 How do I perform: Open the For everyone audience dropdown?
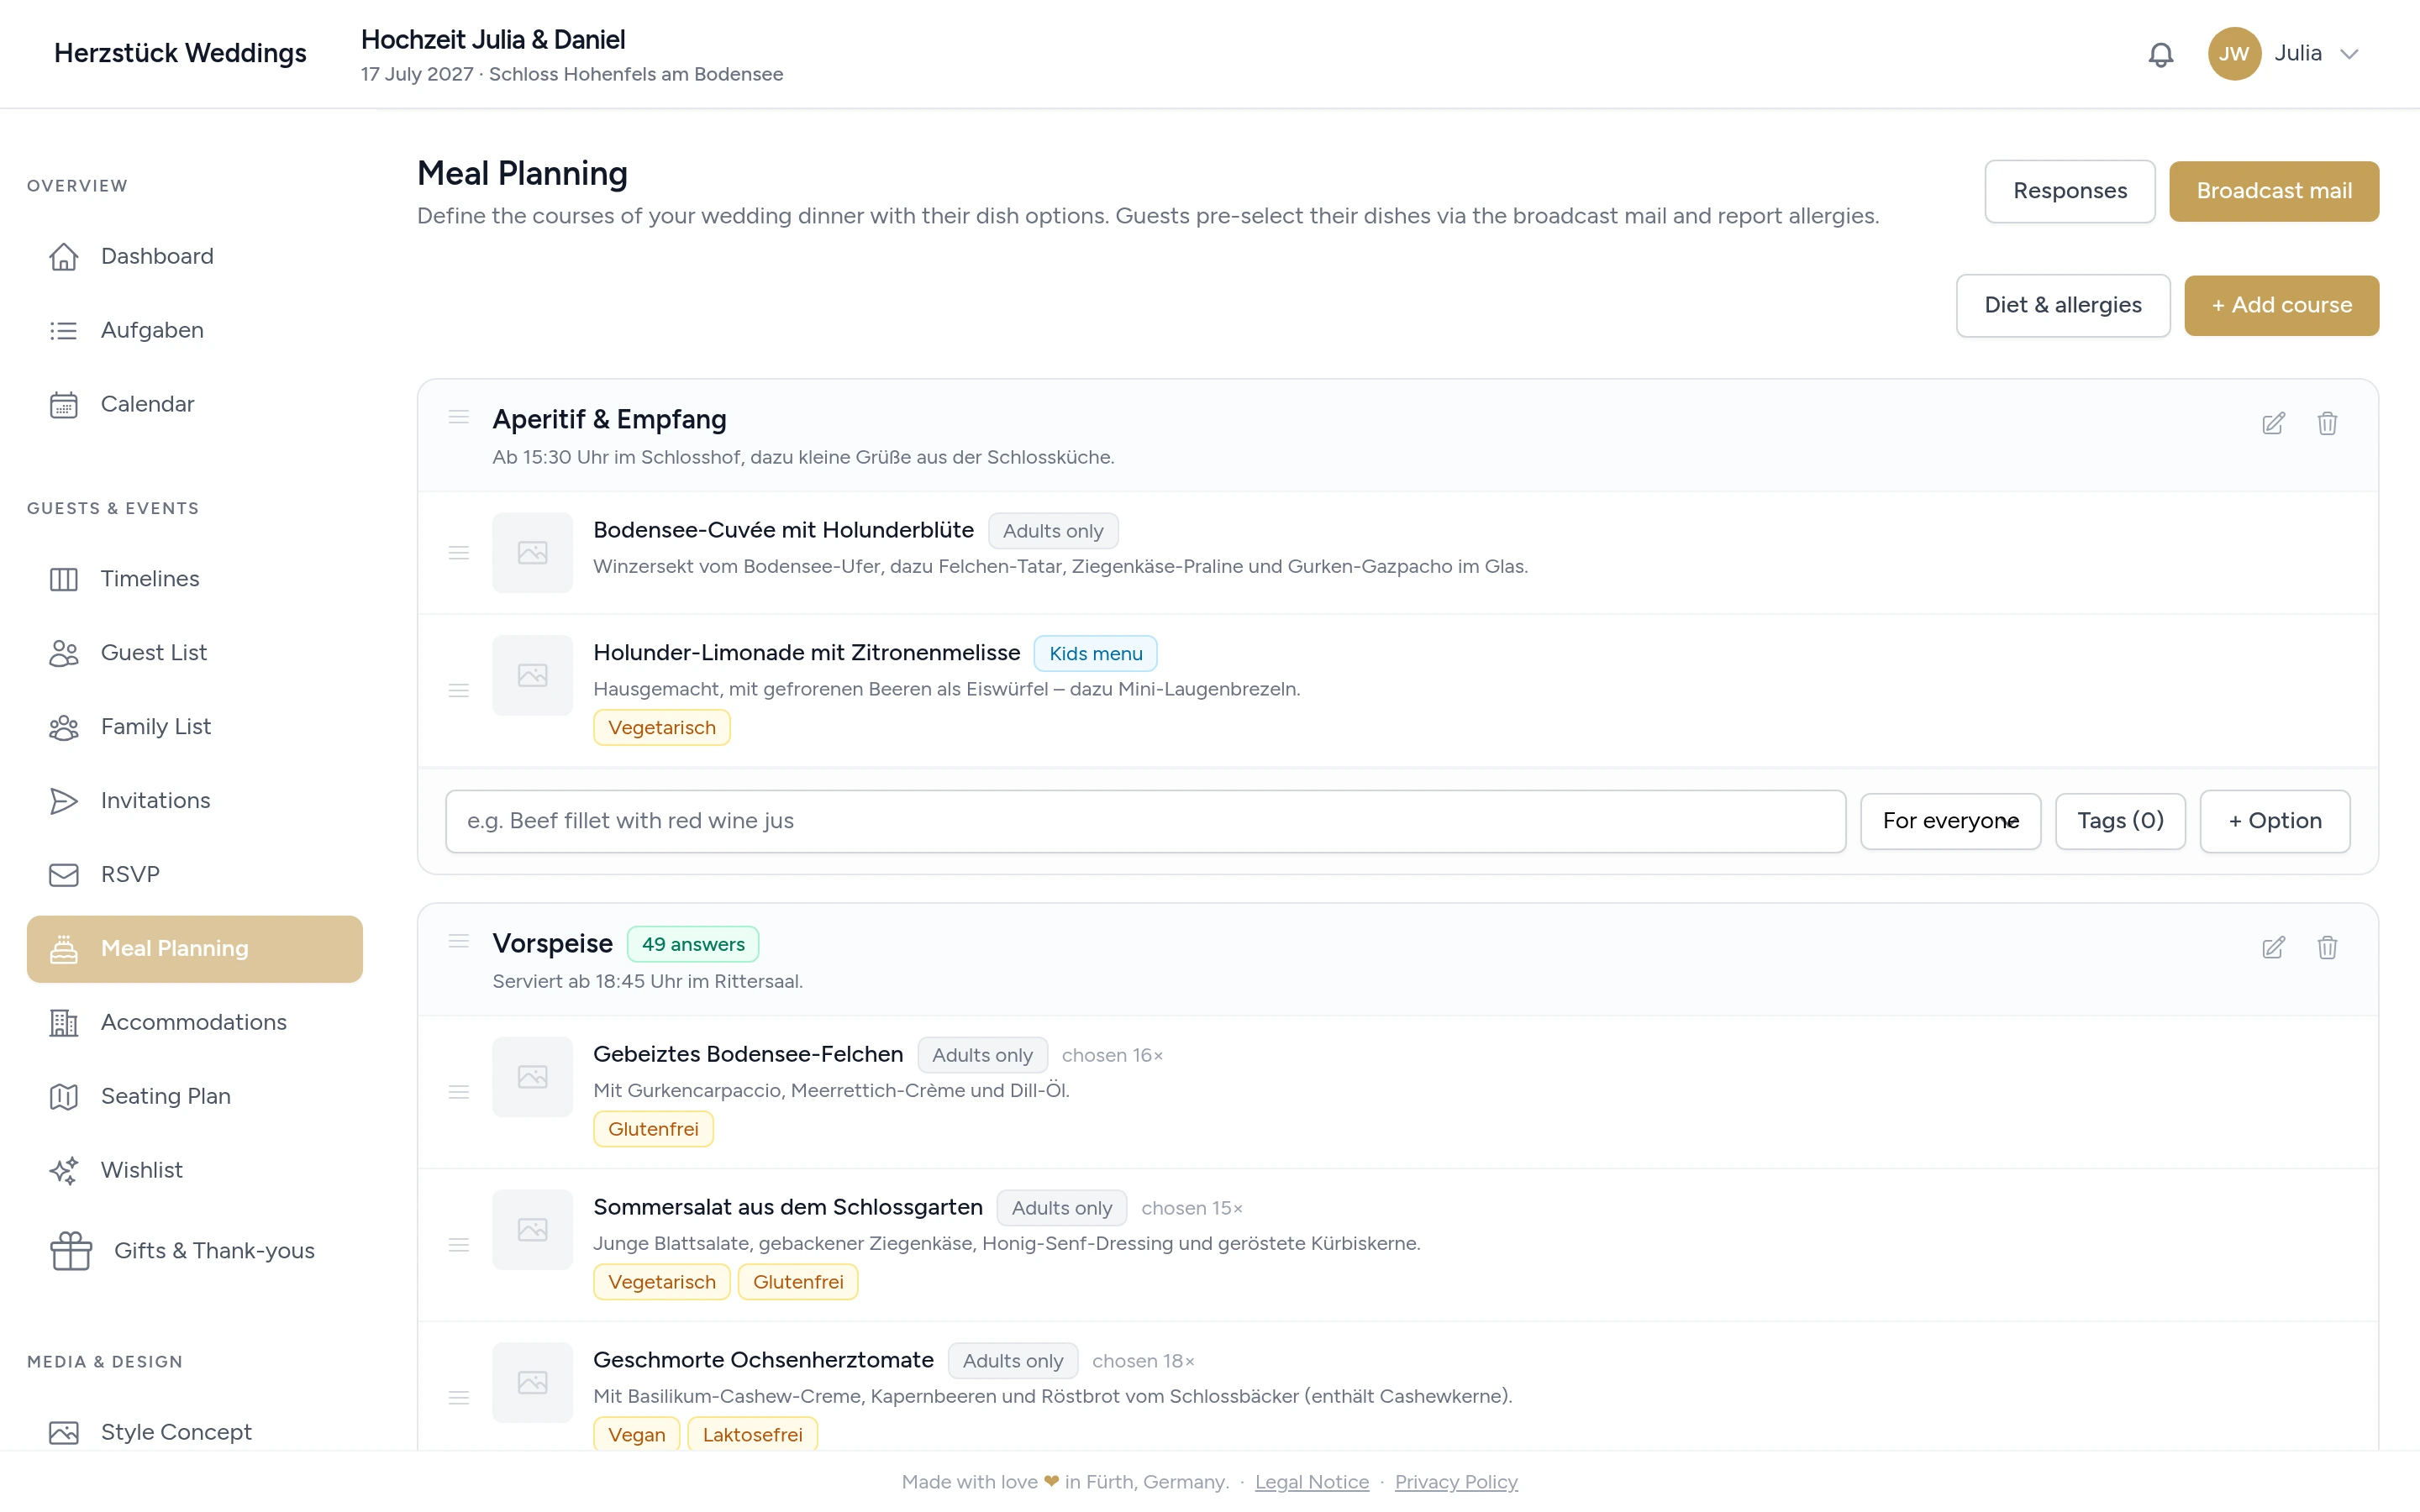tap(1950, 821)
